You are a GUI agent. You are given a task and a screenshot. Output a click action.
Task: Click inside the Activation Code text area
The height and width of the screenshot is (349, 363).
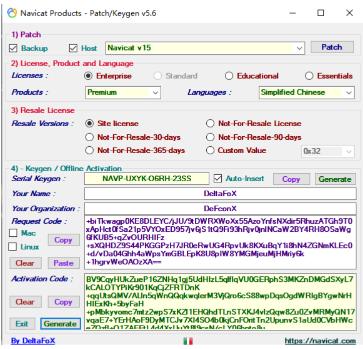point(220,302)
